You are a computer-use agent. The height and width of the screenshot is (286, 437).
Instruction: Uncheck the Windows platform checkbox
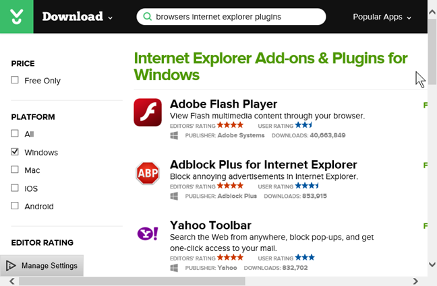[15, 152]
